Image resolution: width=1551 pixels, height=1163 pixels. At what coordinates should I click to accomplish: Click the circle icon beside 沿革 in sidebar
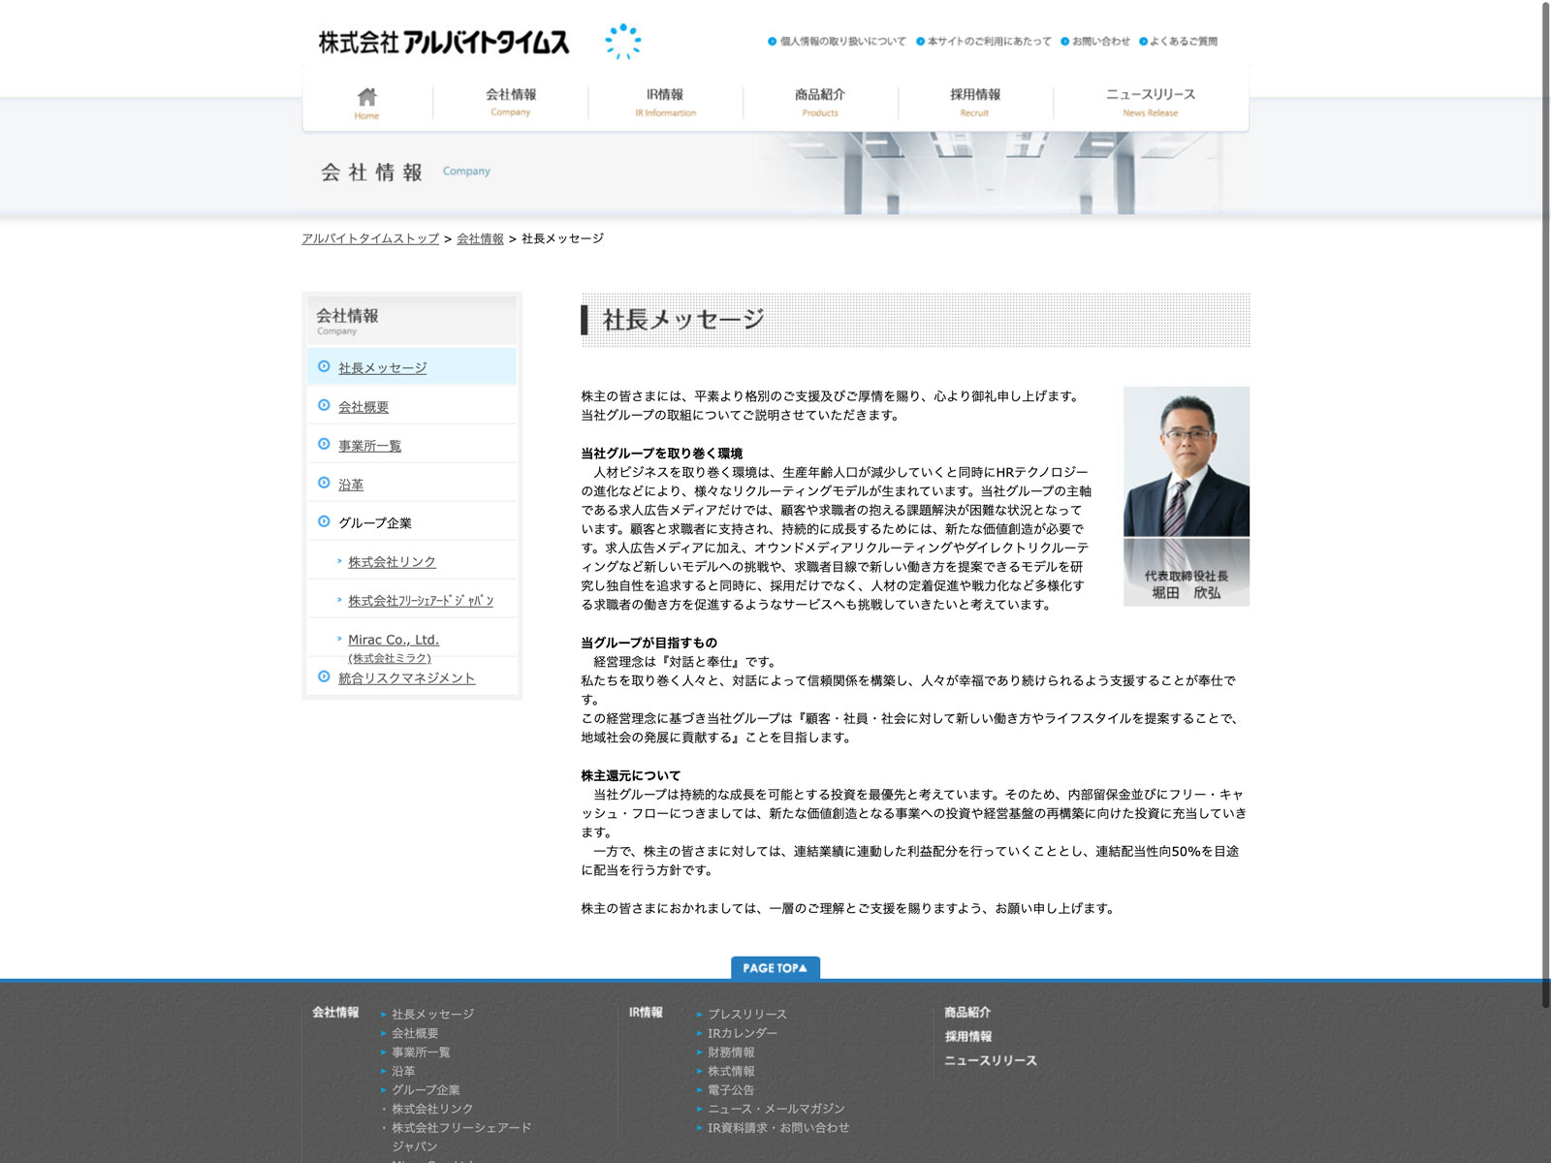point(324,483)
